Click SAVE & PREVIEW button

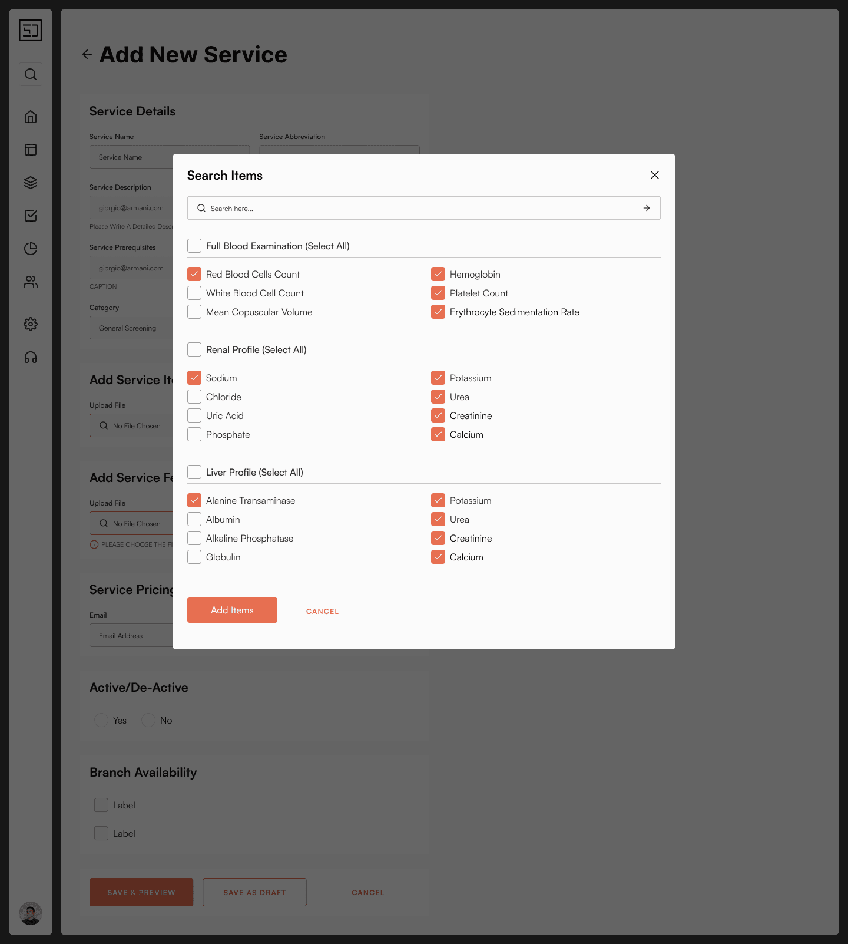(141, 892)
